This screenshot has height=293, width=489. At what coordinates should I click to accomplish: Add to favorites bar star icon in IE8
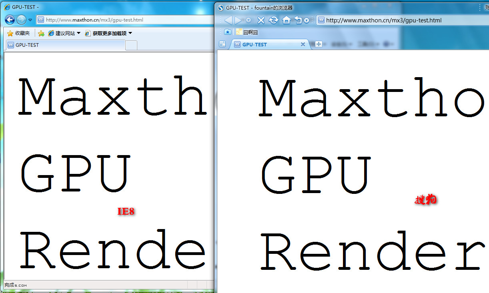point(41,33)
